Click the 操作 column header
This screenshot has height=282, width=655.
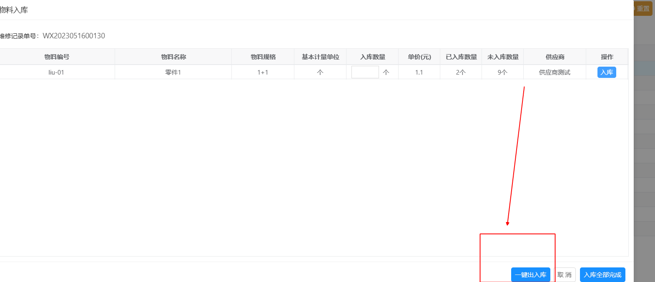[607, 57]
